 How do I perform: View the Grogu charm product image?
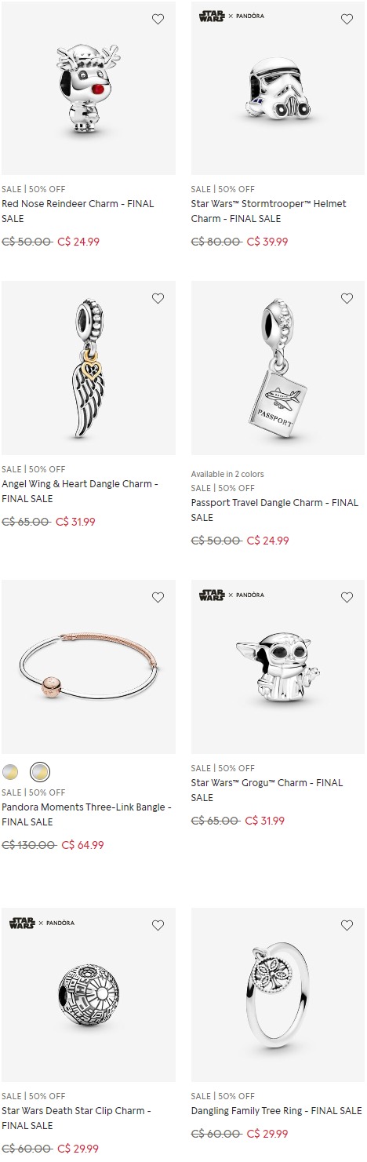(x=278, y=667)
